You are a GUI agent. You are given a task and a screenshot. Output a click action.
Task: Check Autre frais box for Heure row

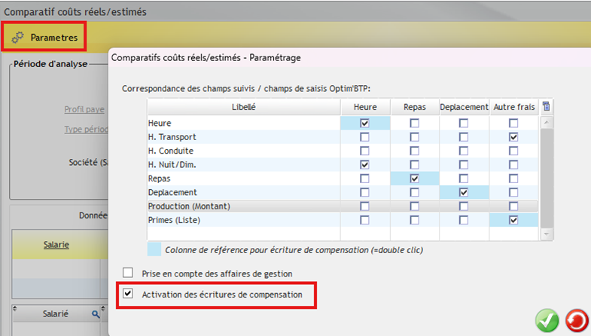click(513, 124)
